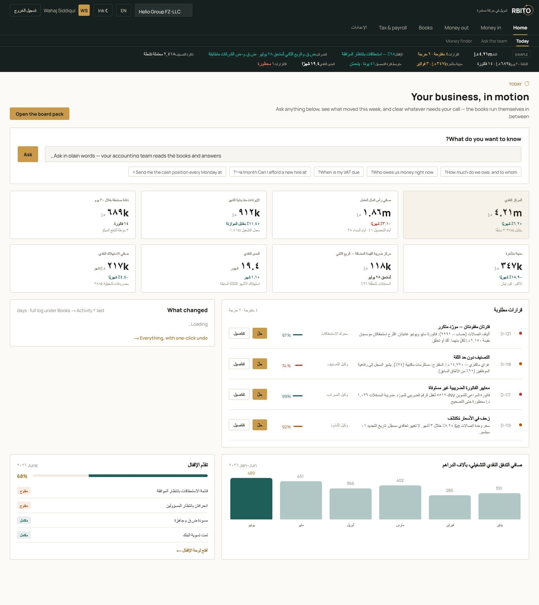The height and width of the screenshot is (605, 539).
Task: Choose the 'When is my VAT due' suggestion
Action: [x=339, y=172]
